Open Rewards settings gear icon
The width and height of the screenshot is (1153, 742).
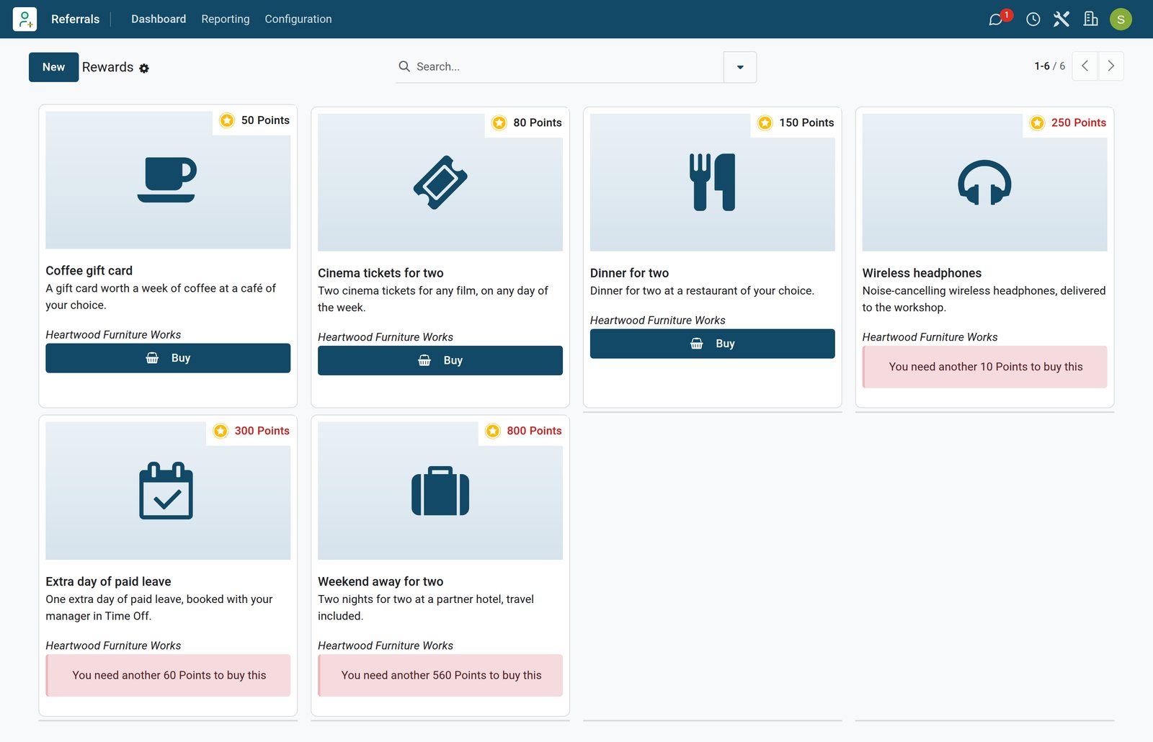pos(144,68)
